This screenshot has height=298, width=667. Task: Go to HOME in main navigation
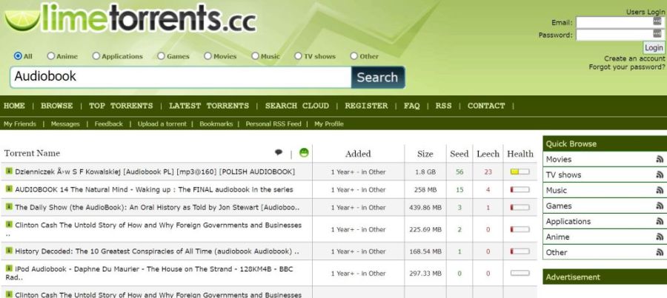[15, 106]
